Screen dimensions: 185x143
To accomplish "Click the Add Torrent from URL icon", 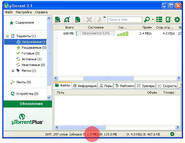I will [x=67, y=20].
